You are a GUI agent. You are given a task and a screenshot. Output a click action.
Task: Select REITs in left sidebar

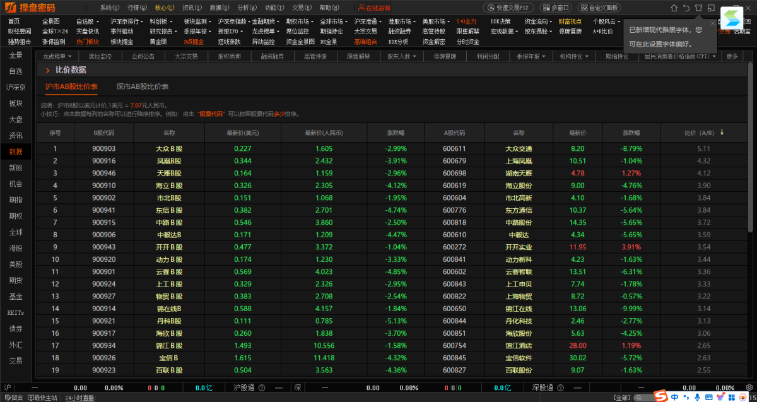[16, 312]
